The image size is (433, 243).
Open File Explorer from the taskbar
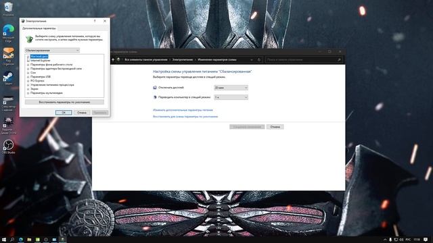[x=29, y=240]
